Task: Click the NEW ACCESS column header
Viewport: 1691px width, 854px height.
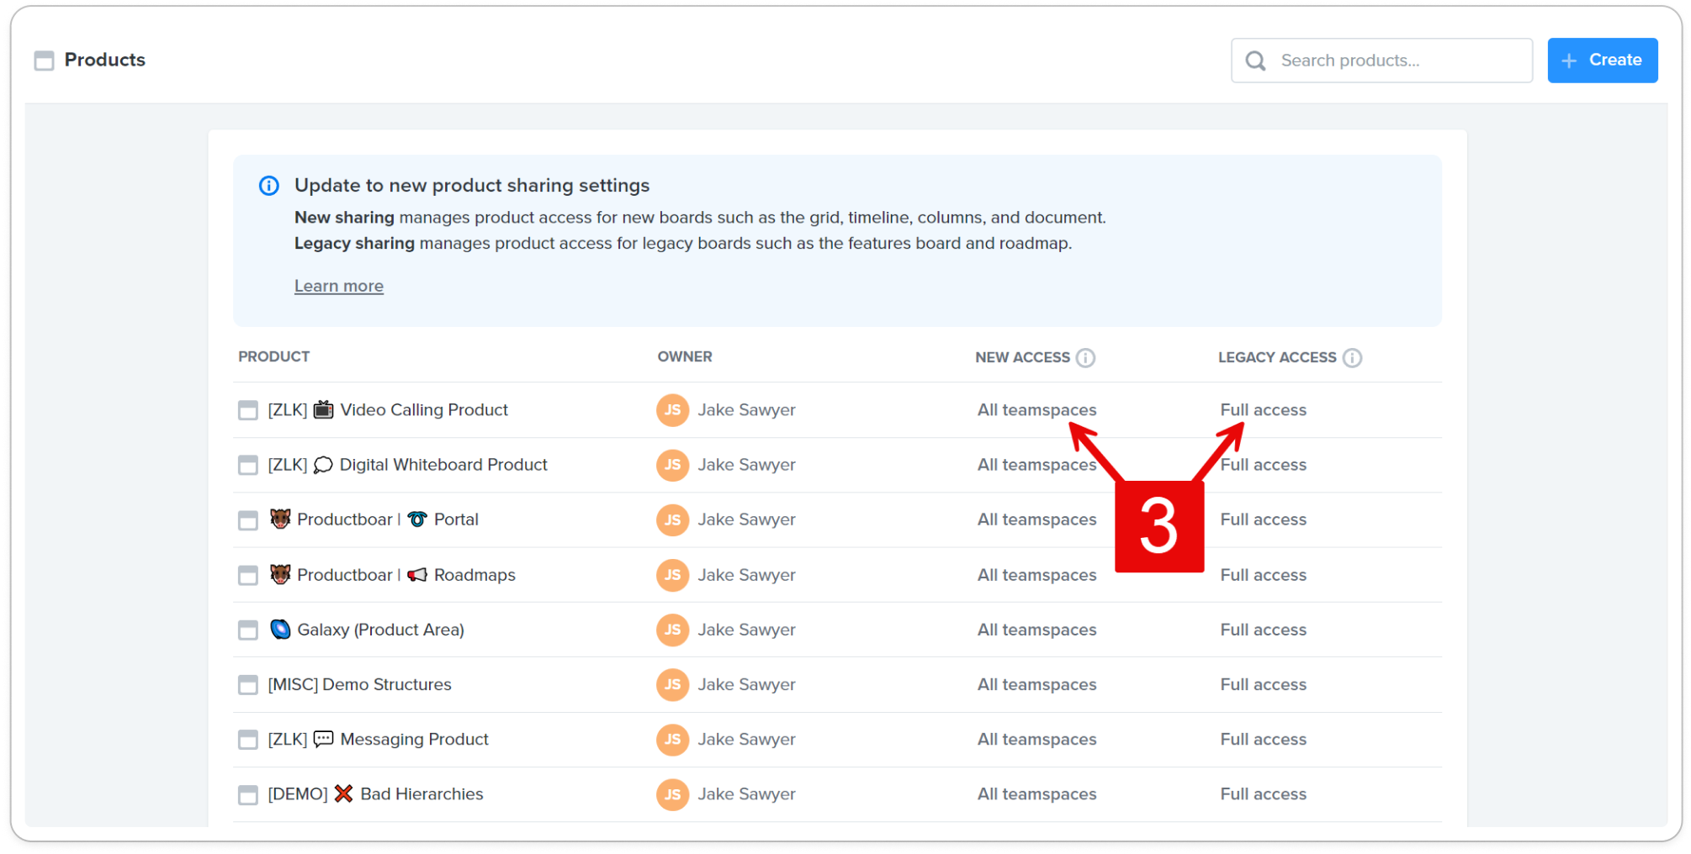Action: coord(1022,358)
